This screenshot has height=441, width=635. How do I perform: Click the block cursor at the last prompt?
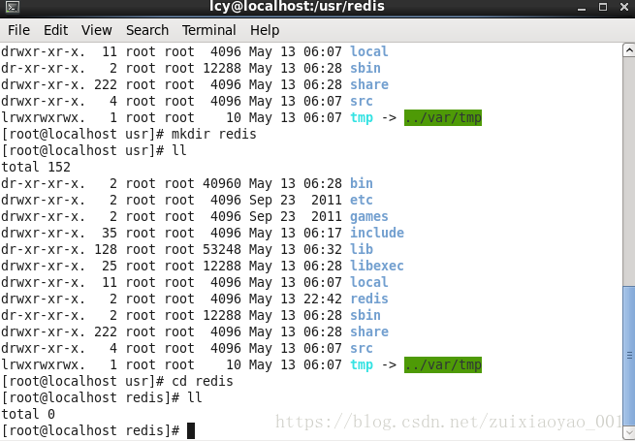(x=191, y=430)
